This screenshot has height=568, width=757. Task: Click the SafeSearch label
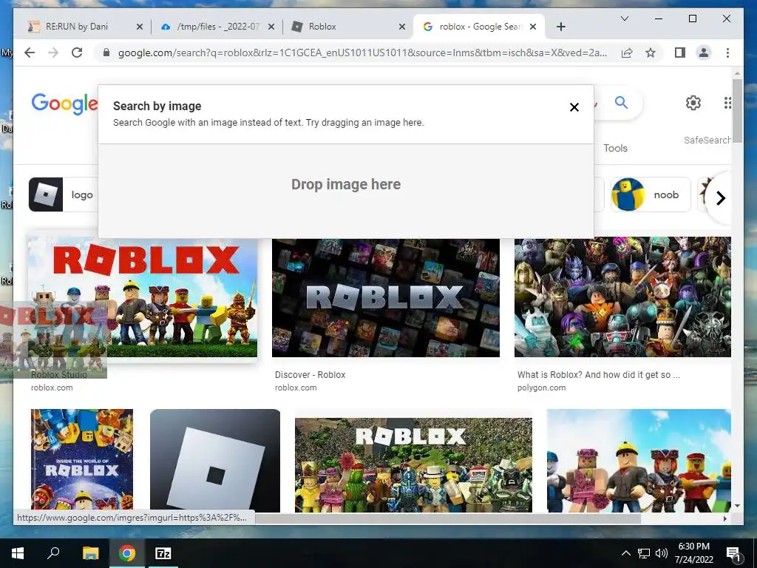tap(707, 140)
